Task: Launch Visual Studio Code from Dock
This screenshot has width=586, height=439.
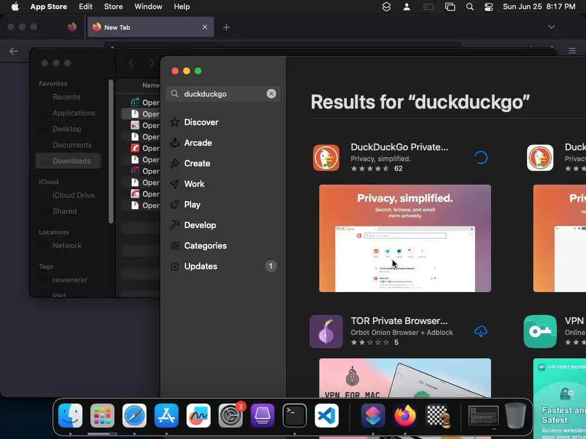Action: pyautogui.click(x=327, y=416)
